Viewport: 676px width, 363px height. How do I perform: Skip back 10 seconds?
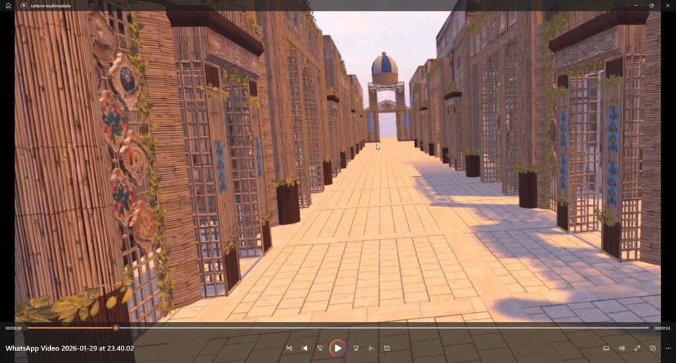(x=320, y=348)
